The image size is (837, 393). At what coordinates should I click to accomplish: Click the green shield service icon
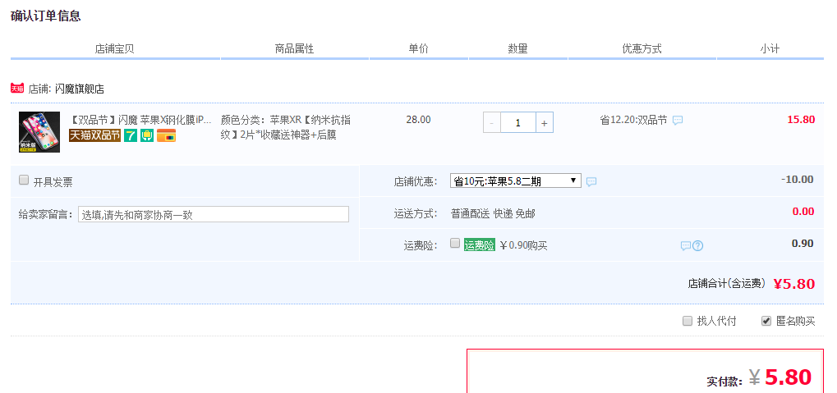[x=147, y=135]
